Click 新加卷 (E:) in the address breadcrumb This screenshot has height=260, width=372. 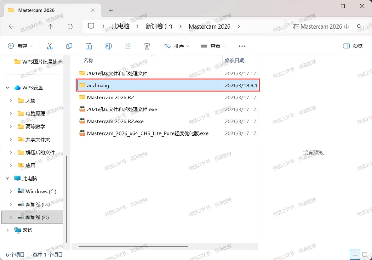coord(159,26)
